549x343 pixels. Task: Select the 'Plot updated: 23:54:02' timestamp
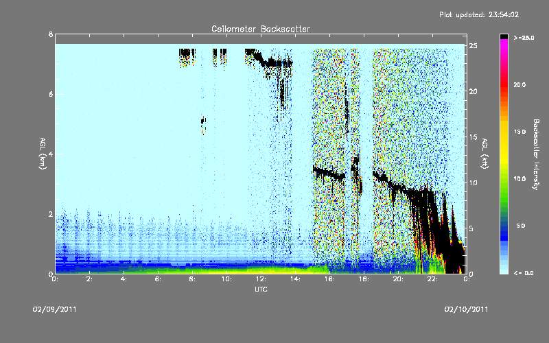click(x=479, y=14)
